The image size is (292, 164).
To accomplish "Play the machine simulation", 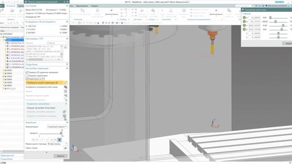I will (x=51, y=140).
